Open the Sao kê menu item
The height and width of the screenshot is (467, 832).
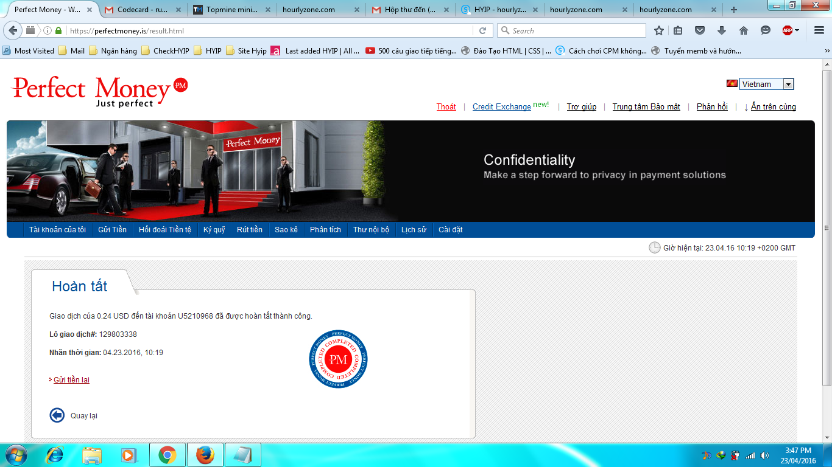tap(286, 229)
